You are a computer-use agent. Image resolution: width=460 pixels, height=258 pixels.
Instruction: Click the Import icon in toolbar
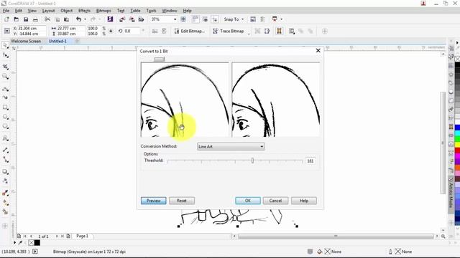click(x=122, y=19)
